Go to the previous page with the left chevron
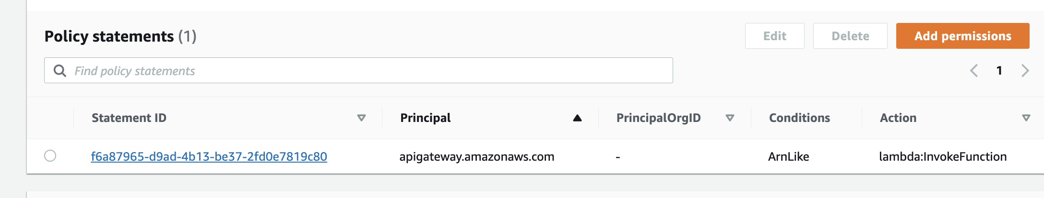The height and width of the screenshot is (198, 1044). [x=974, y=71]
